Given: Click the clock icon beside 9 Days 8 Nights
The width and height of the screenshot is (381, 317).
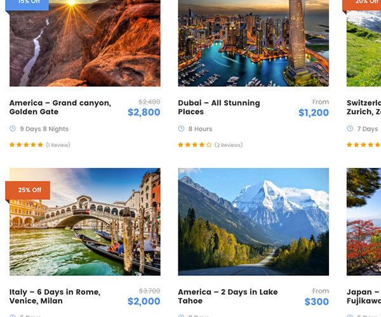Looking at the screenshot, I should (13, 129).
